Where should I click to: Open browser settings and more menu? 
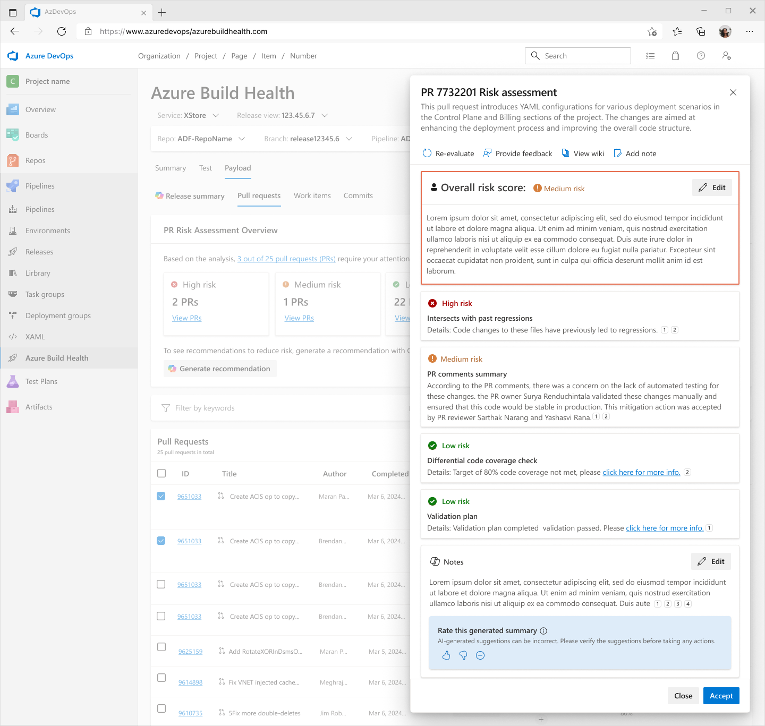(750, 31)
